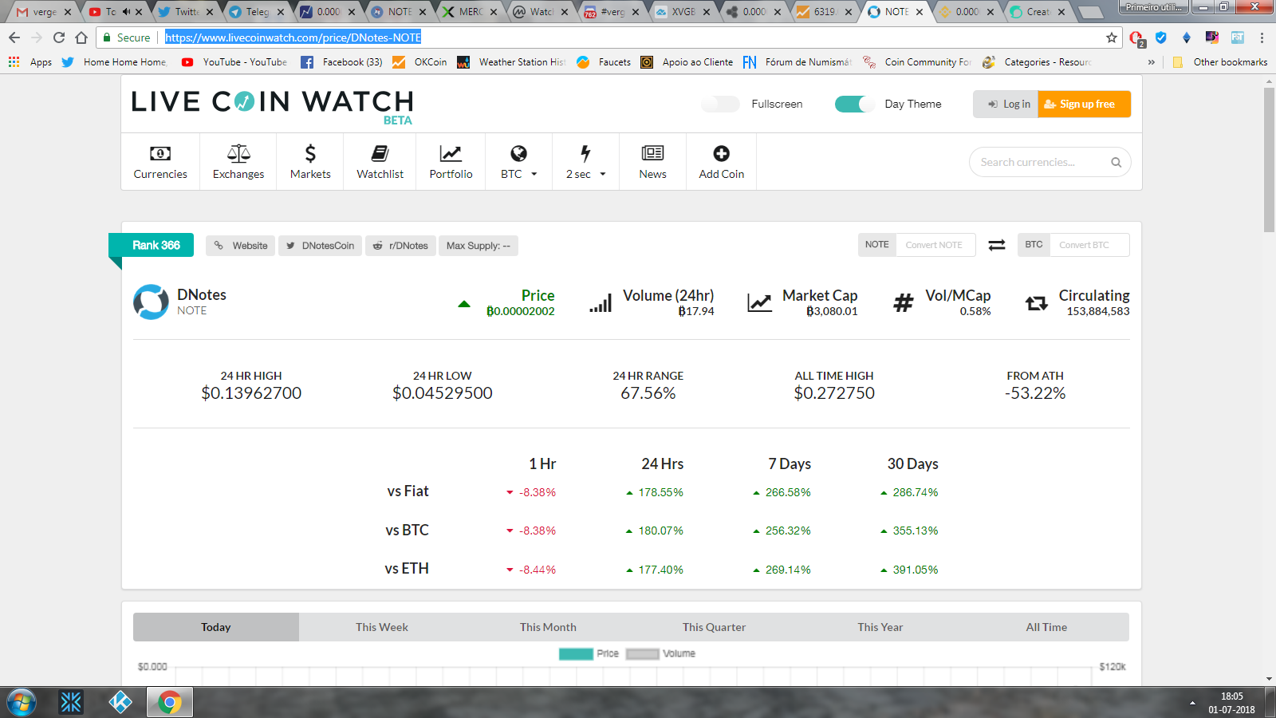Open the OKCoin bookmark
The width and height of the screenshot is (1276, 718).
419,61
